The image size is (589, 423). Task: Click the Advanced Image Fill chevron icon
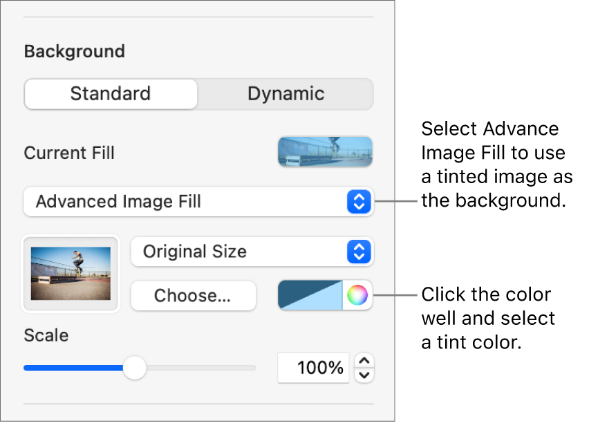pyautogui.click(x=359, y=202)
